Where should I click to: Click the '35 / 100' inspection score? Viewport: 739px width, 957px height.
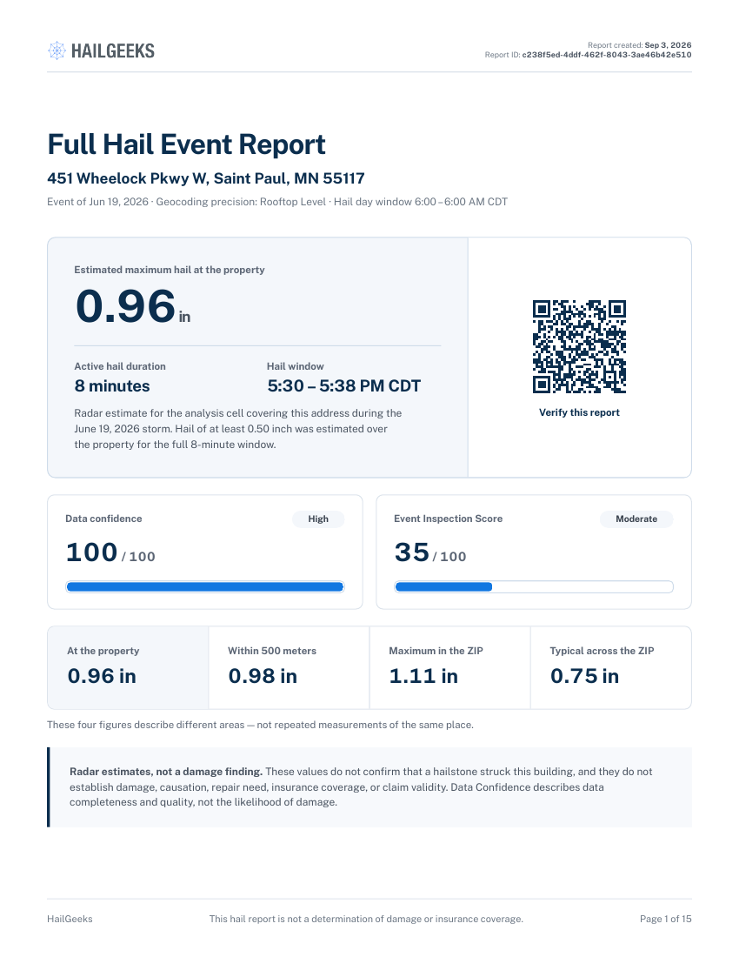(430, 552)
